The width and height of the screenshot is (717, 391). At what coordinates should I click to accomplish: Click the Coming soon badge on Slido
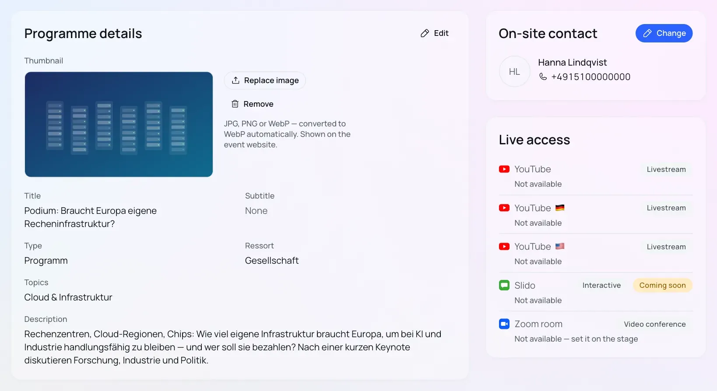pyautogui.click(x=662, y=285)
